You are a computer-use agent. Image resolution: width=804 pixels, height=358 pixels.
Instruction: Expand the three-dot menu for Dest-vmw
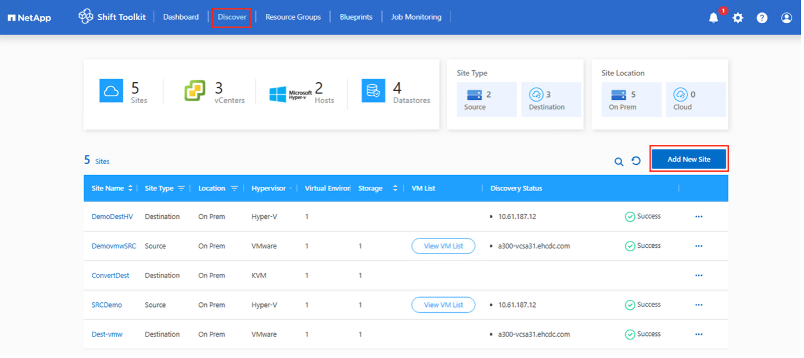[x=699, y=334]
